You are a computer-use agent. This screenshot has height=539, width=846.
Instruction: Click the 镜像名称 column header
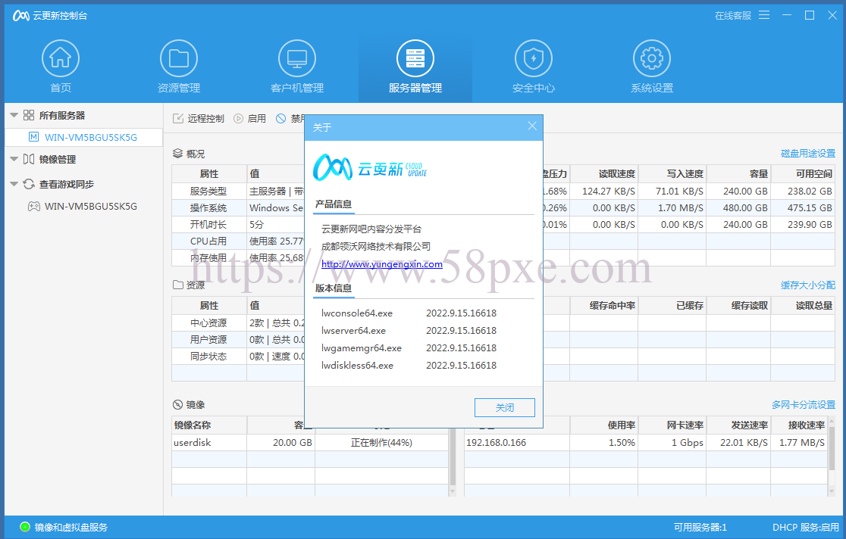pyautogui.click(x=209, y=425)
